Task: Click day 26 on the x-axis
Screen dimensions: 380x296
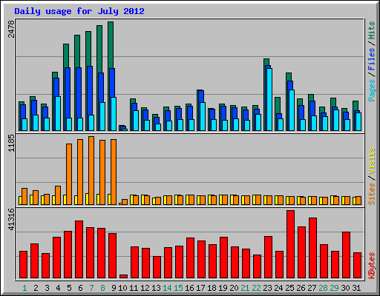Action: pos(301,288)
